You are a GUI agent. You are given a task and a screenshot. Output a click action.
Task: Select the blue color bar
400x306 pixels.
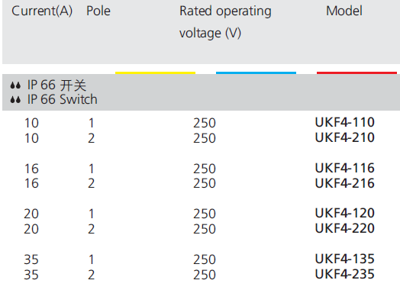point(256,73)
